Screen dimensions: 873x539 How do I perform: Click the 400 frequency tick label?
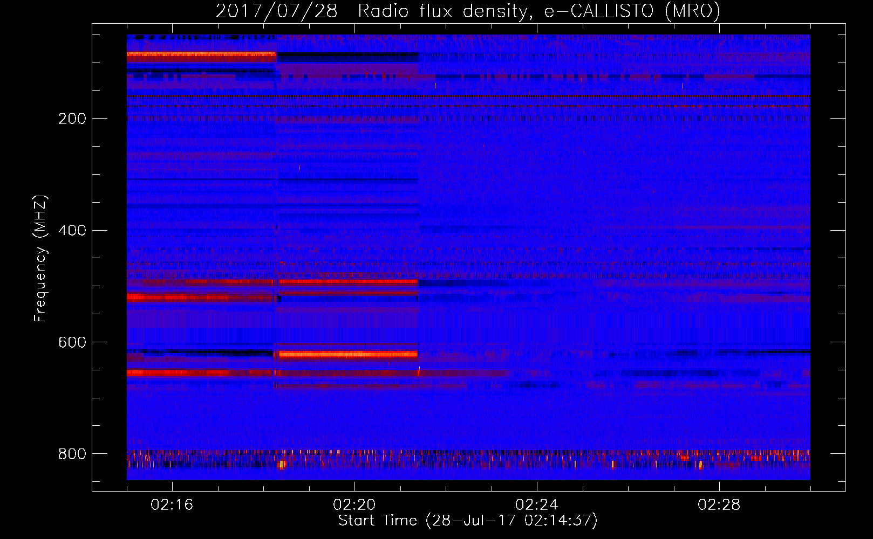(72, 231)
